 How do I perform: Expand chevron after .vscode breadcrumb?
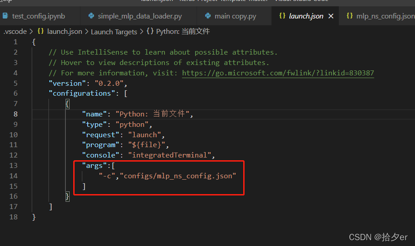pyautogui.click(x=31, y=32)
